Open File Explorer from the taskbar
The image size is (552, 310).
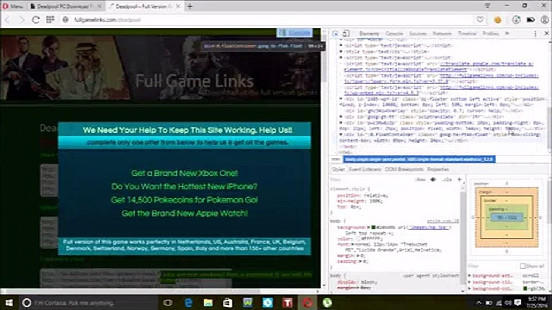tap(208, 303)
